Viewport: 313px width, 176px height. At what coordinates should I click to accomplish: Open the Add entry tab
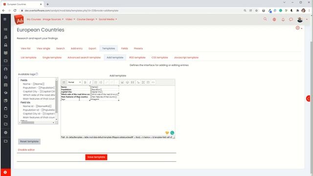point(77,48)
